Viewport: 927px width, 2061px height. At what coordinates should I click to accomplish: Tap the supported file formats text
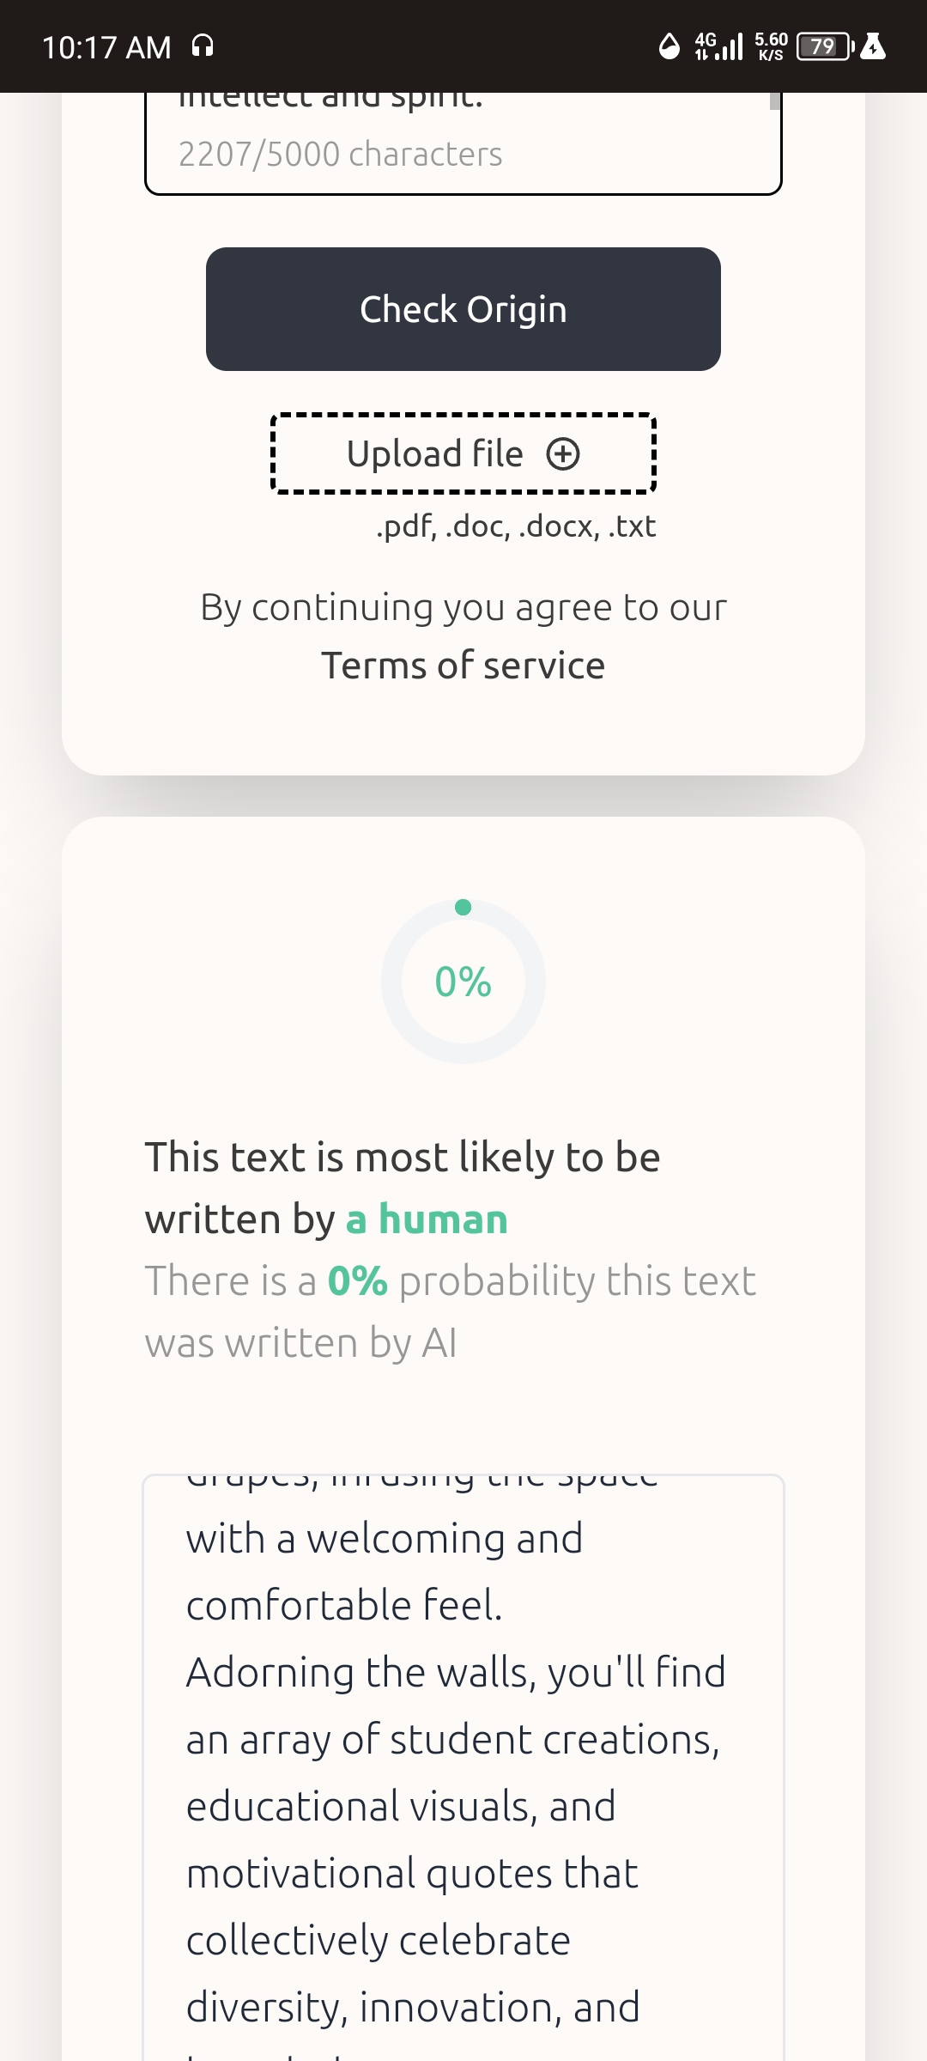pos(516,526)
